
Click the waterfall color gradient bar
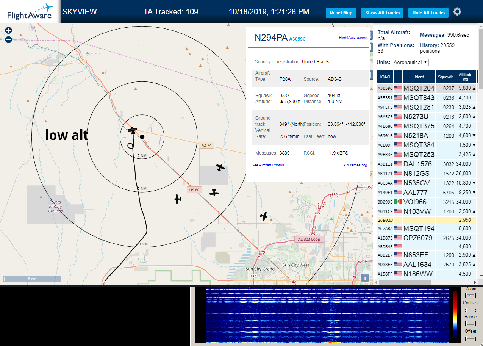pyautogui.click(x=455, y=315)
